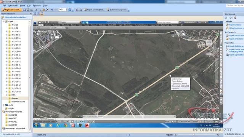The image size is (244, 137).
Task: Switch to single picture view
Action: (x=42, y=14)
